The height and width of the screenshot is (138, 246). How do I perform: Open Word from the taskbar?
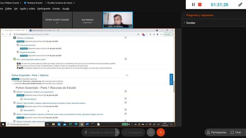click(87, 124)
